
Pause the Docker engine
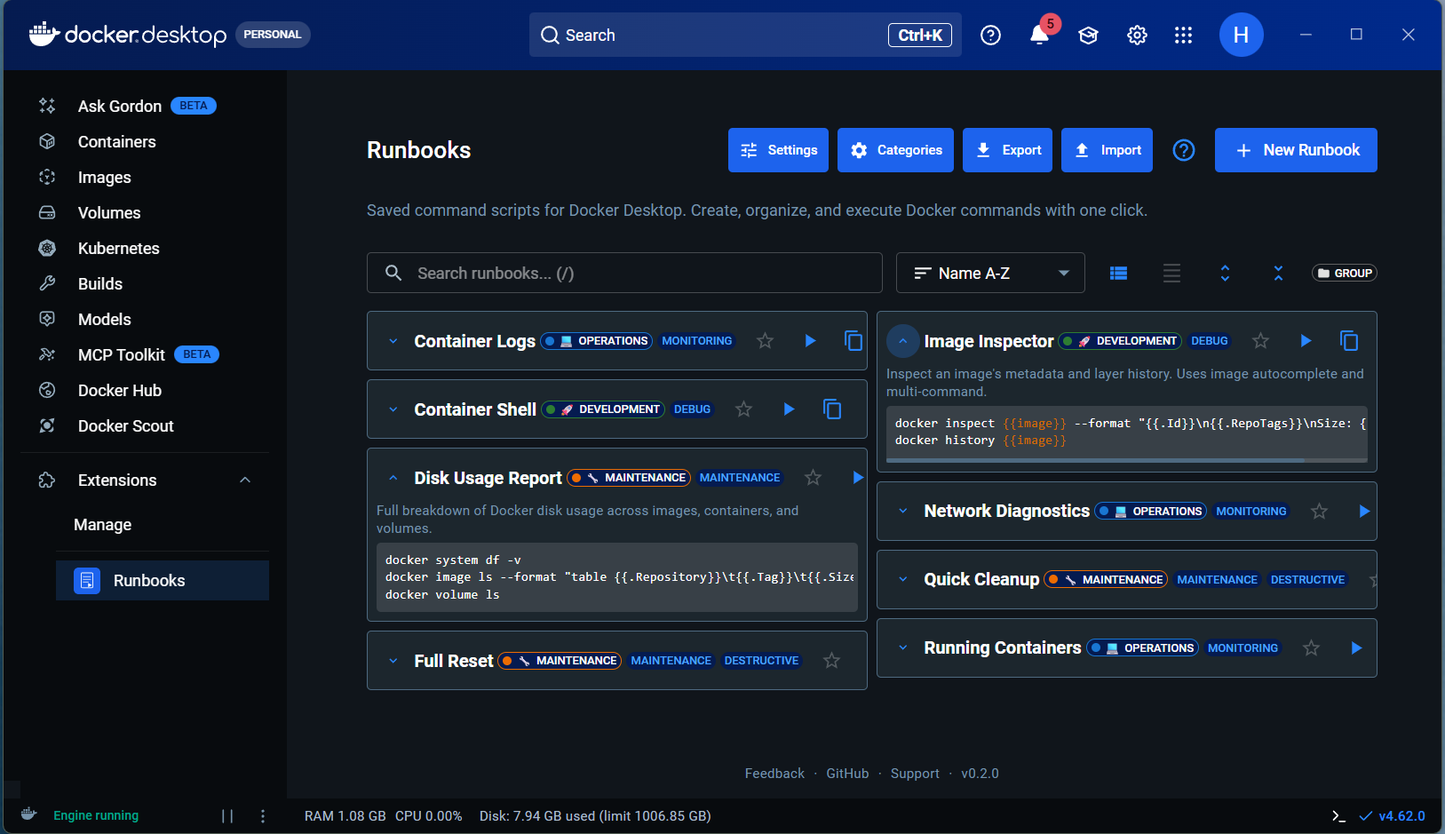[x=227, y=816]
